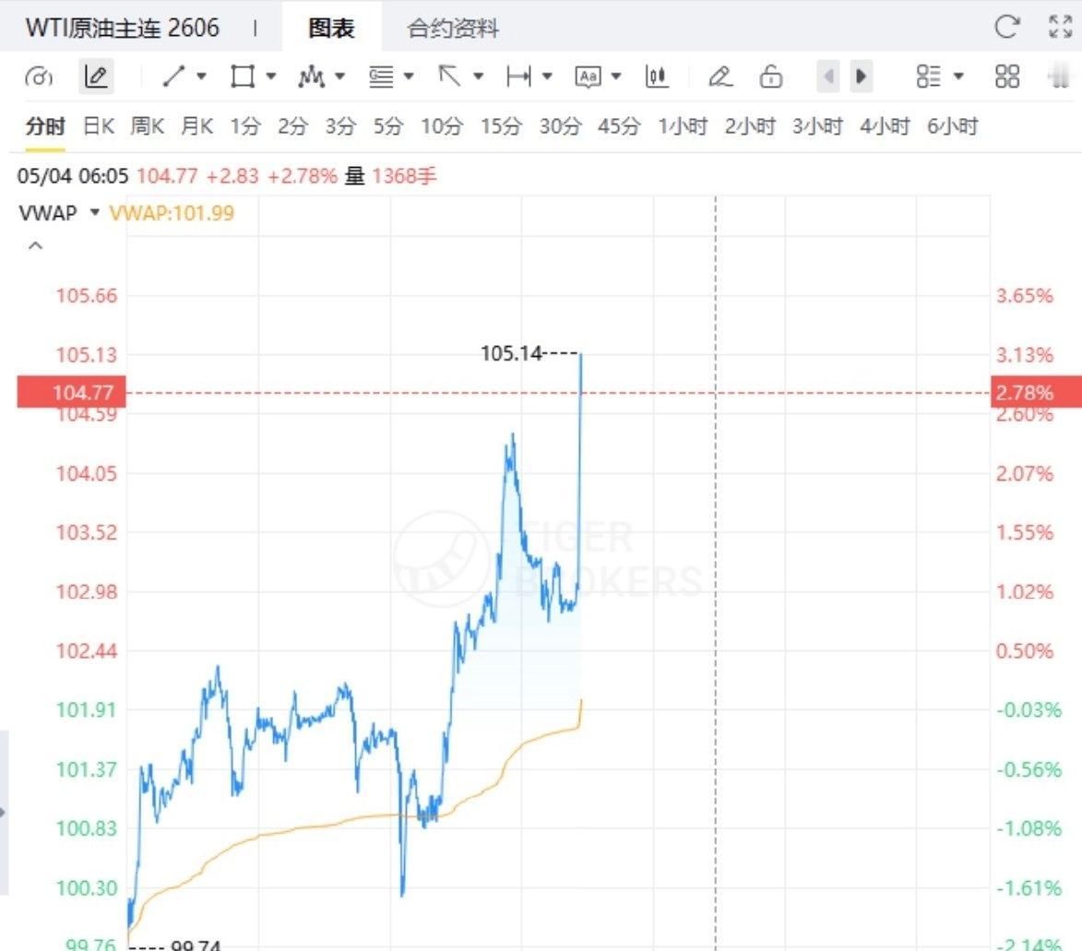
Task: Choose the 3小时 interval
Action: point(817,126)
